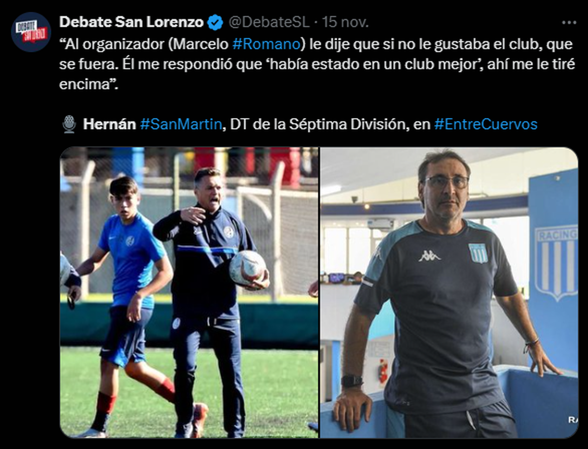
Task: Click the soccer ball held by coach
Action: [x=247, y=268]
